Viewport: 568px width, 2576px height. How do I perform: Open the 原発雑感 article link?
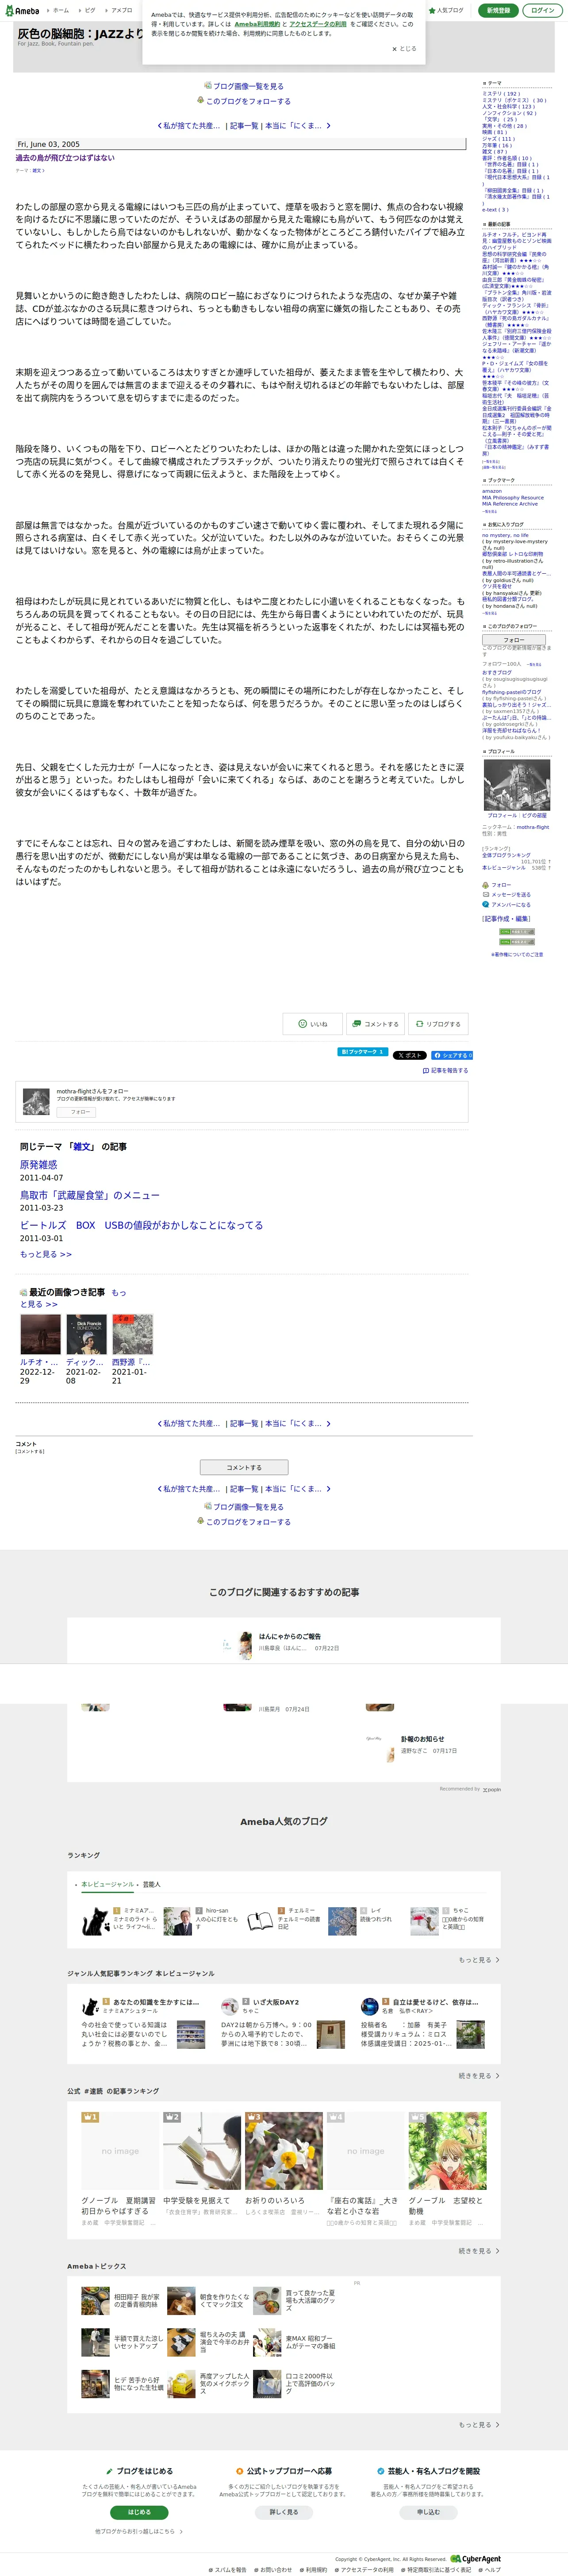(x=38, y=1165)
